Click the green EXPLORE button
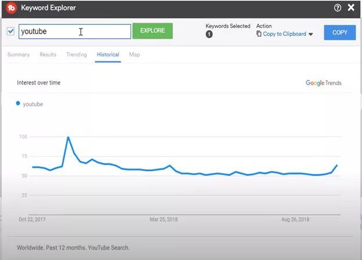362x260 pixels. [153, 31]
